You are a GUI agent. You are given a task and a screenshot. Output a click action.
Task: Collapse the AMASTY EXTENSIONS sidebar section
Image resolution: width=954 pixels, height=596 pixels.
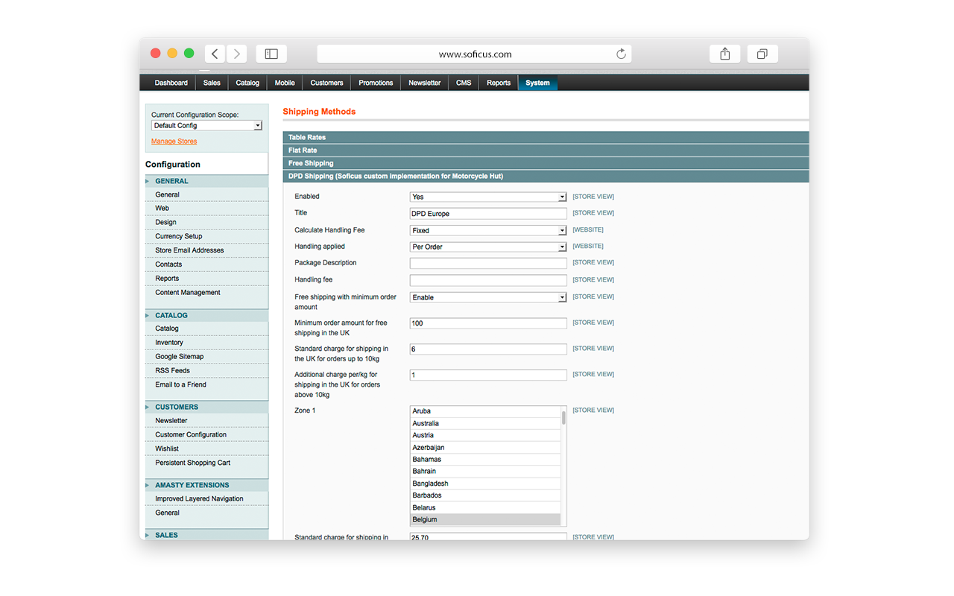tap(206, 485)
